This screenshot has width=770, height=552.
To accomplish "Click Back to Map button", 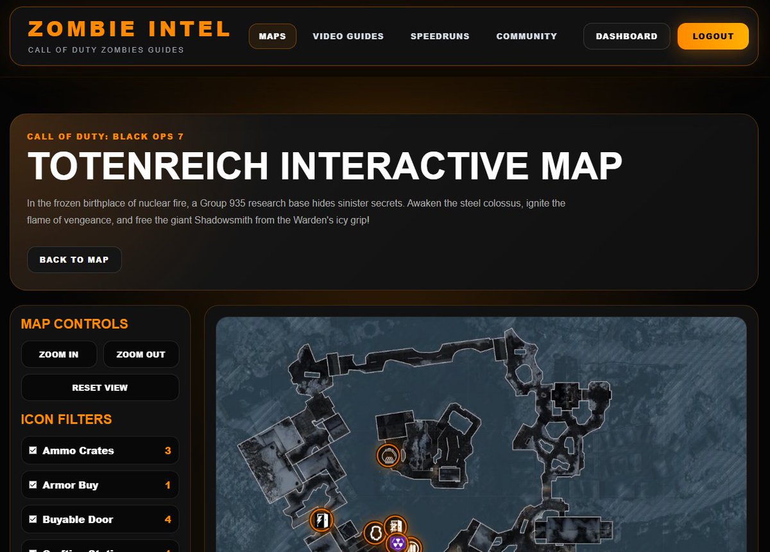I will (x=74, y=259).
